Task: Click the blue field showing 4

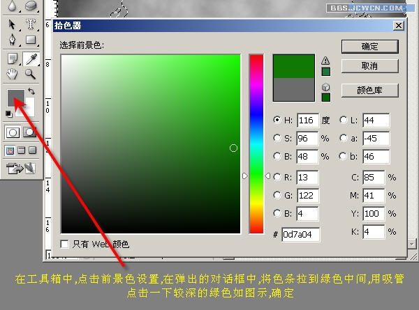Action: (307, 213)
